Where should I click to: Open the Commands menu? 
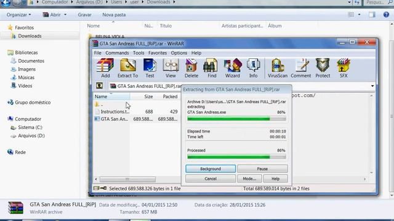coord(117,53)
